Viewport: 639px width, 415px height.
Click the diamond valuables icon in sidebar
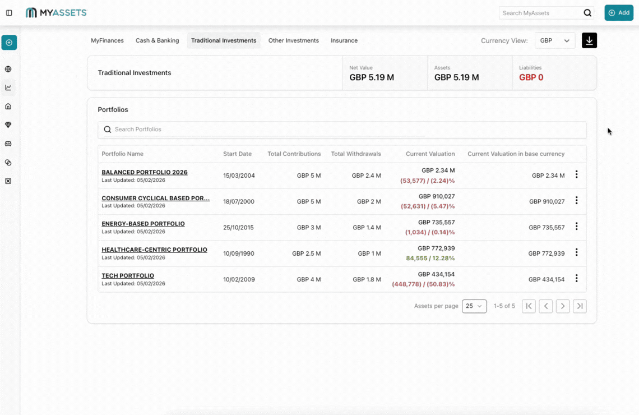[8, 125]
